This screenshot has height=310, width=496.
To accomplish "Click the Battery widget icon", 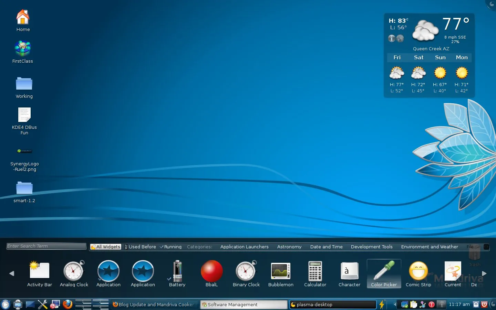I will pos(177,271).
